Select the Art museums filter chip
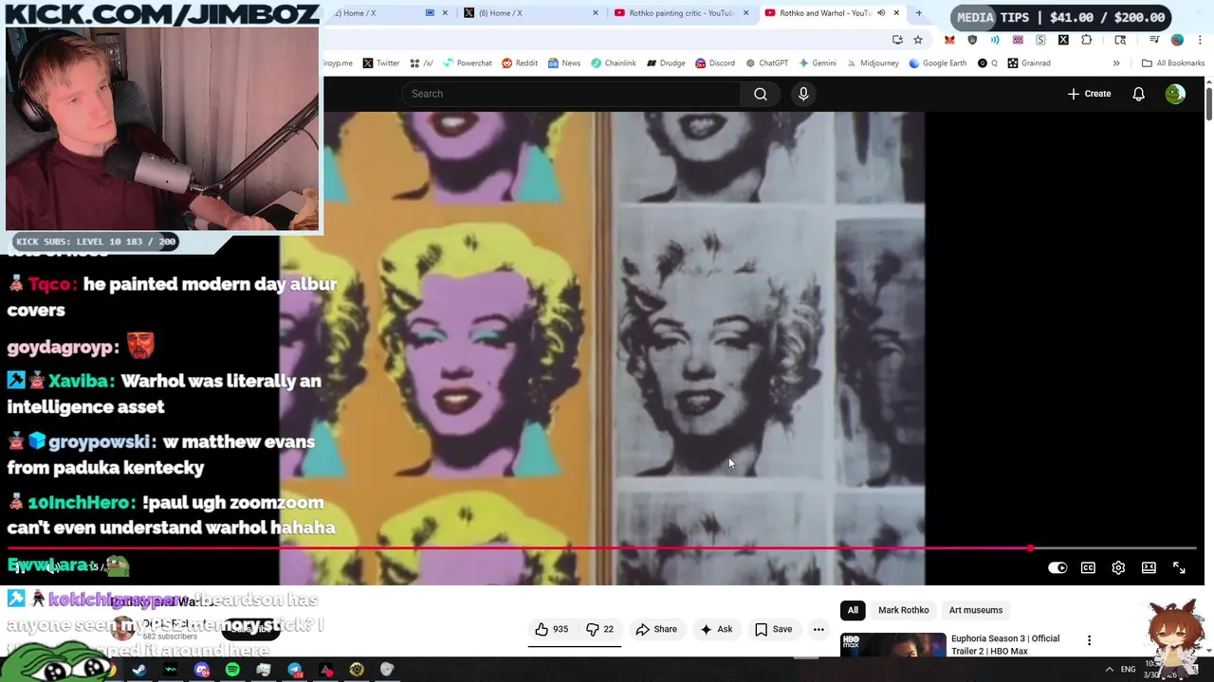This screenshot has width=1214, height=682. 975,610
